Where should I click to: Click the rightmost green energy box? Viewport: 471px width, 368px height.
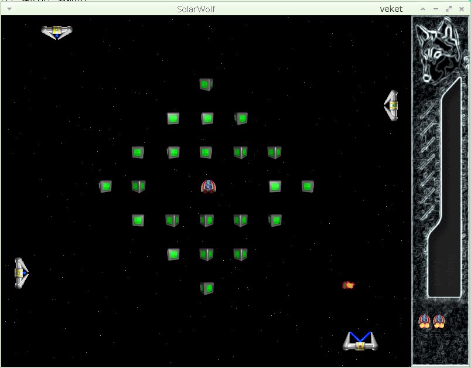pos(308,186)
